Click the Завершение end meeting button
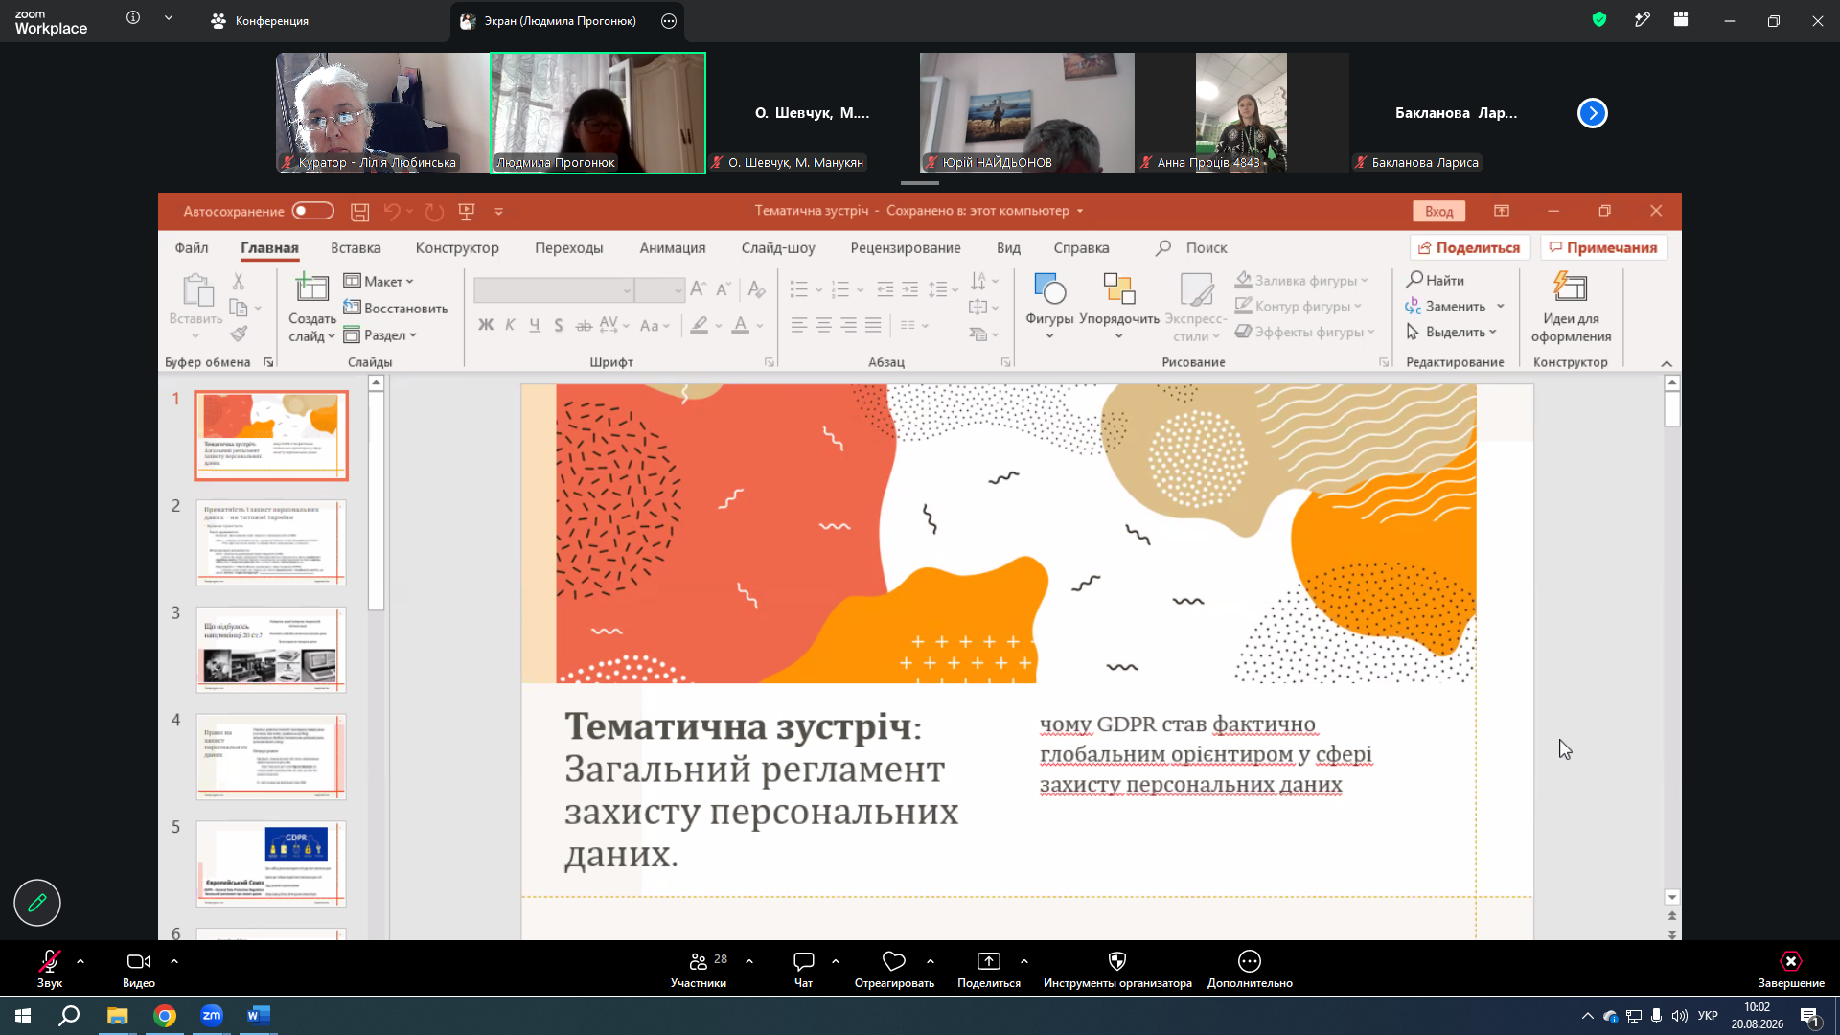Screen dimensions: 1840x1035 (x=1791, y=968)
